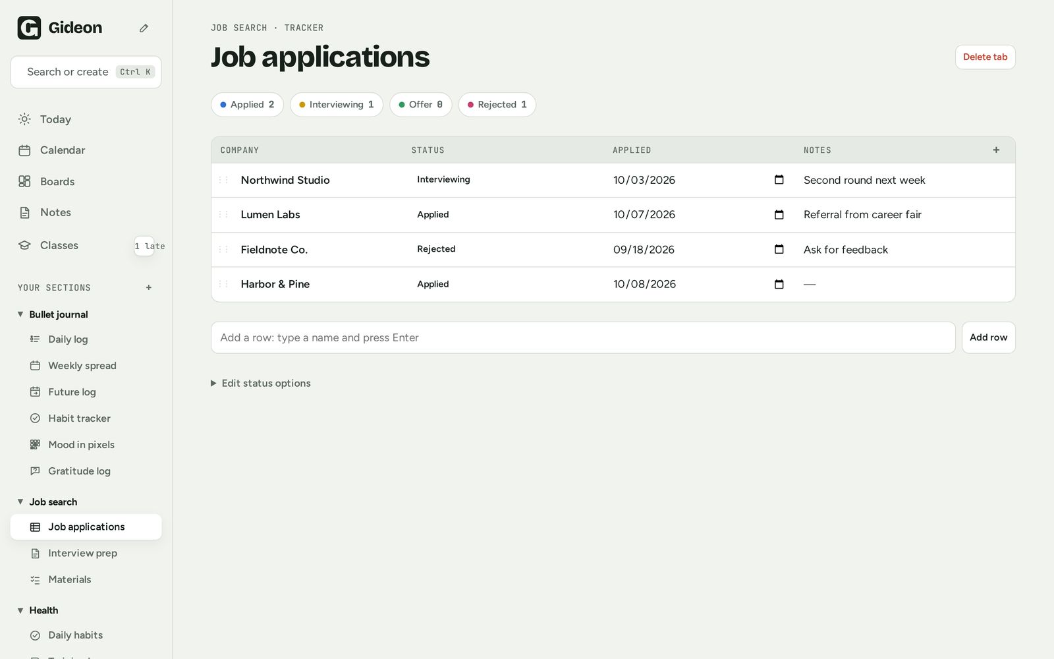Filter by Interviewing status chip
The height and width of the screenshot is (659, 1054).
pyautogui.click(x=336, y=105)
